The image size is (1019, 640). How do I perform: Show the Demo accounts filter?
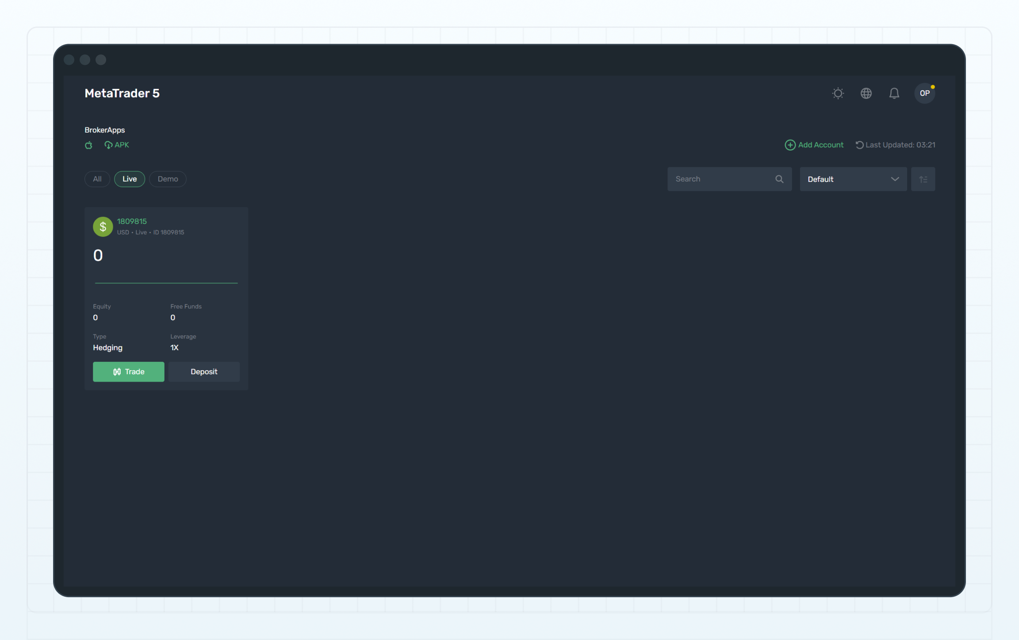coord(168,179)
